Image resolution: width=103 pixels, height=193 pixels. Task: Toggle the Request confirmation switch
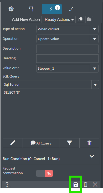pyautogui.click(x=45, y=173)
